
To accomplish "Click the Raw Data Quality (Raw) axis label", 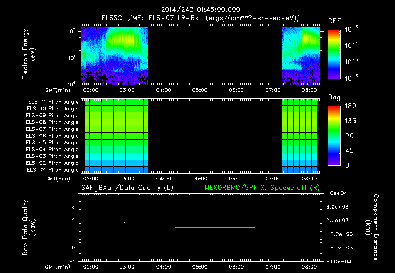I will click(x=29, y=228).
